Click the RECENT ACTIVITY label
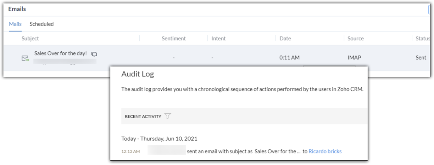Image resolution: width=434 pixels, height=165 pixels. click(143, 116)
